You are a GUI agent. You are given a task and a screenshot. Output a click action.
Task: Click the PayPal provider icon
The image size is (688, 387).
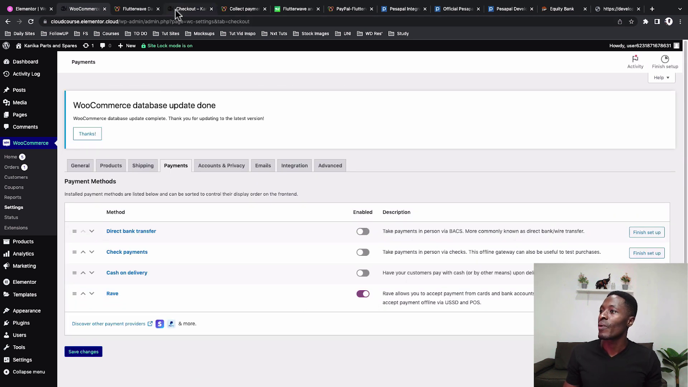click(x=171, y=324)
